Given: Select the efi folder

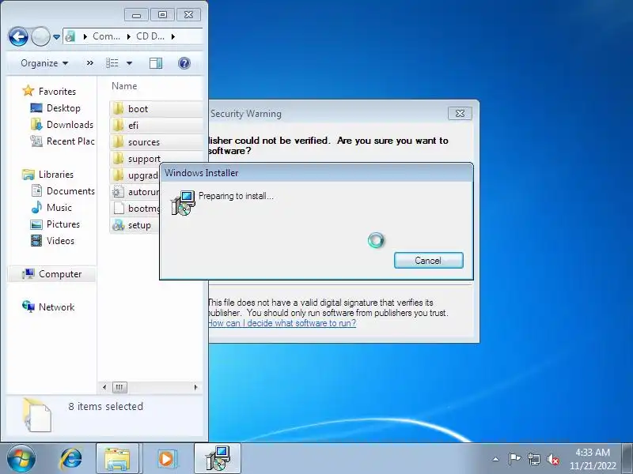Looking at the screenshot, I should [x=156, y=126].
